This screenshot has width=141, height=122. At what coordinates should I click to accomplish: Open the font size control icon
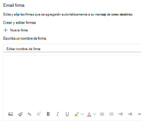39,114
